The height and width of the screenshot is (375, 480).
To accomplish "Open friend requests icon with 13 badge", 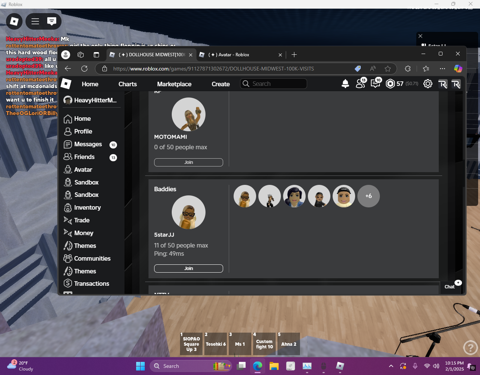I will pyautogui.click(x=361, y=83).
